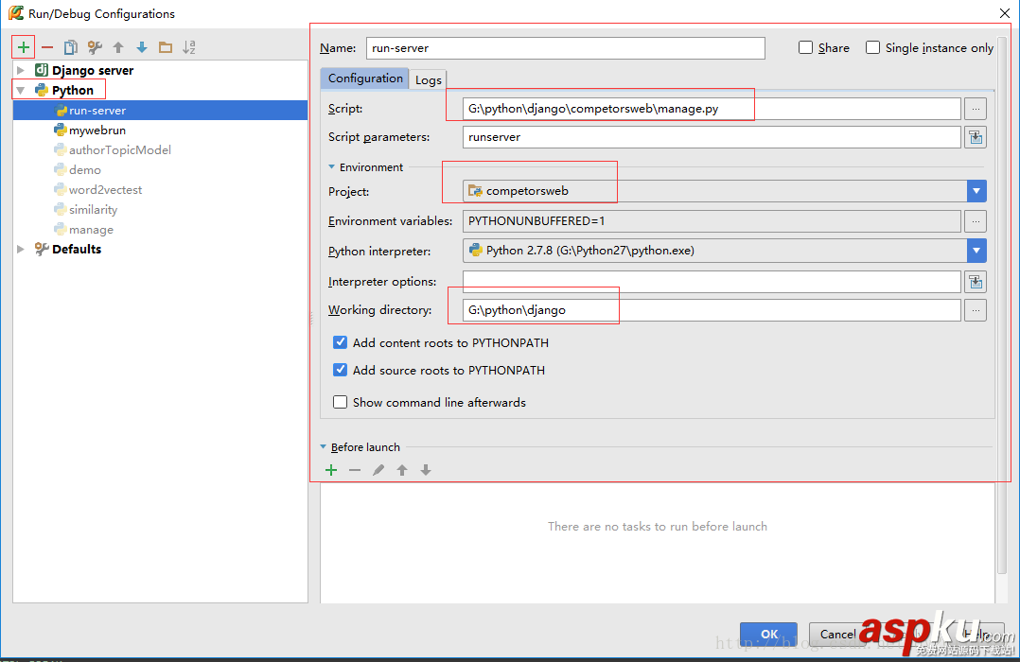Remove the selected configuration
Image resolution: width=1020 pixels, height=662 pixels.
pyautogui.click(x=47, y=47)
